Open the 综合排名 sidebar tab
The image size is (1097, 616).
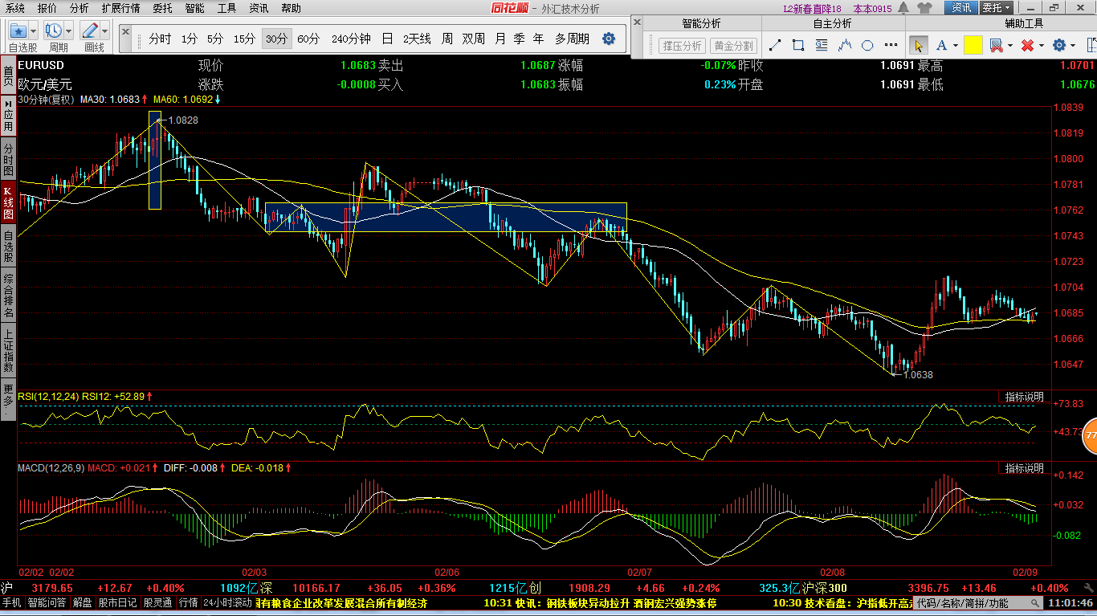point(8,296)
